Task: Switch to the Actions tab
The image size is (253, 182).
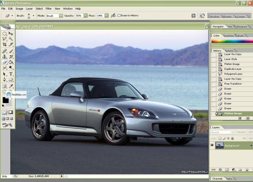Action: pos(229,51)
